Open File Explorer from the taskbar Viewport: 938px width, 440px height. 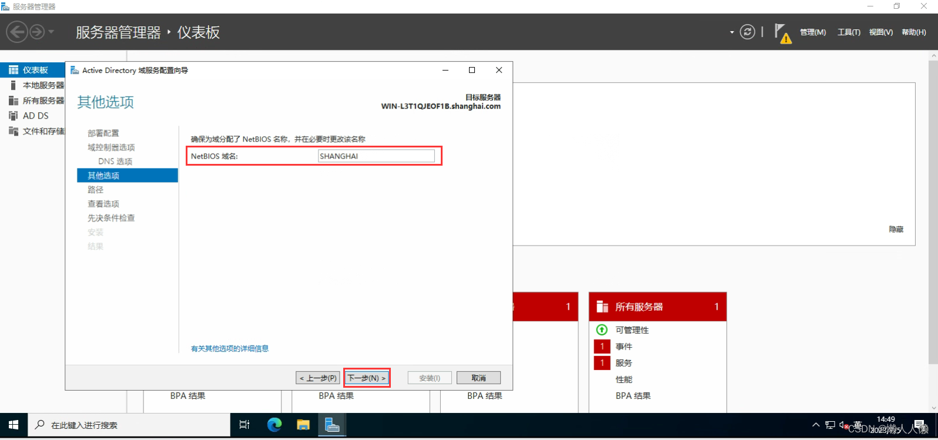[303, 425]
